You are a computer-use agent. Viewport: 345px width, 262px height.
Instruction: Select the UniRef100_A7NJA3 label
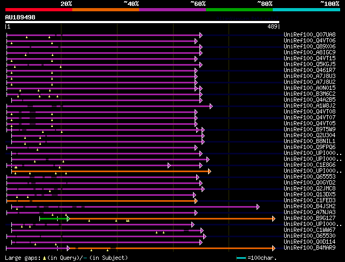tap(309, 213)
